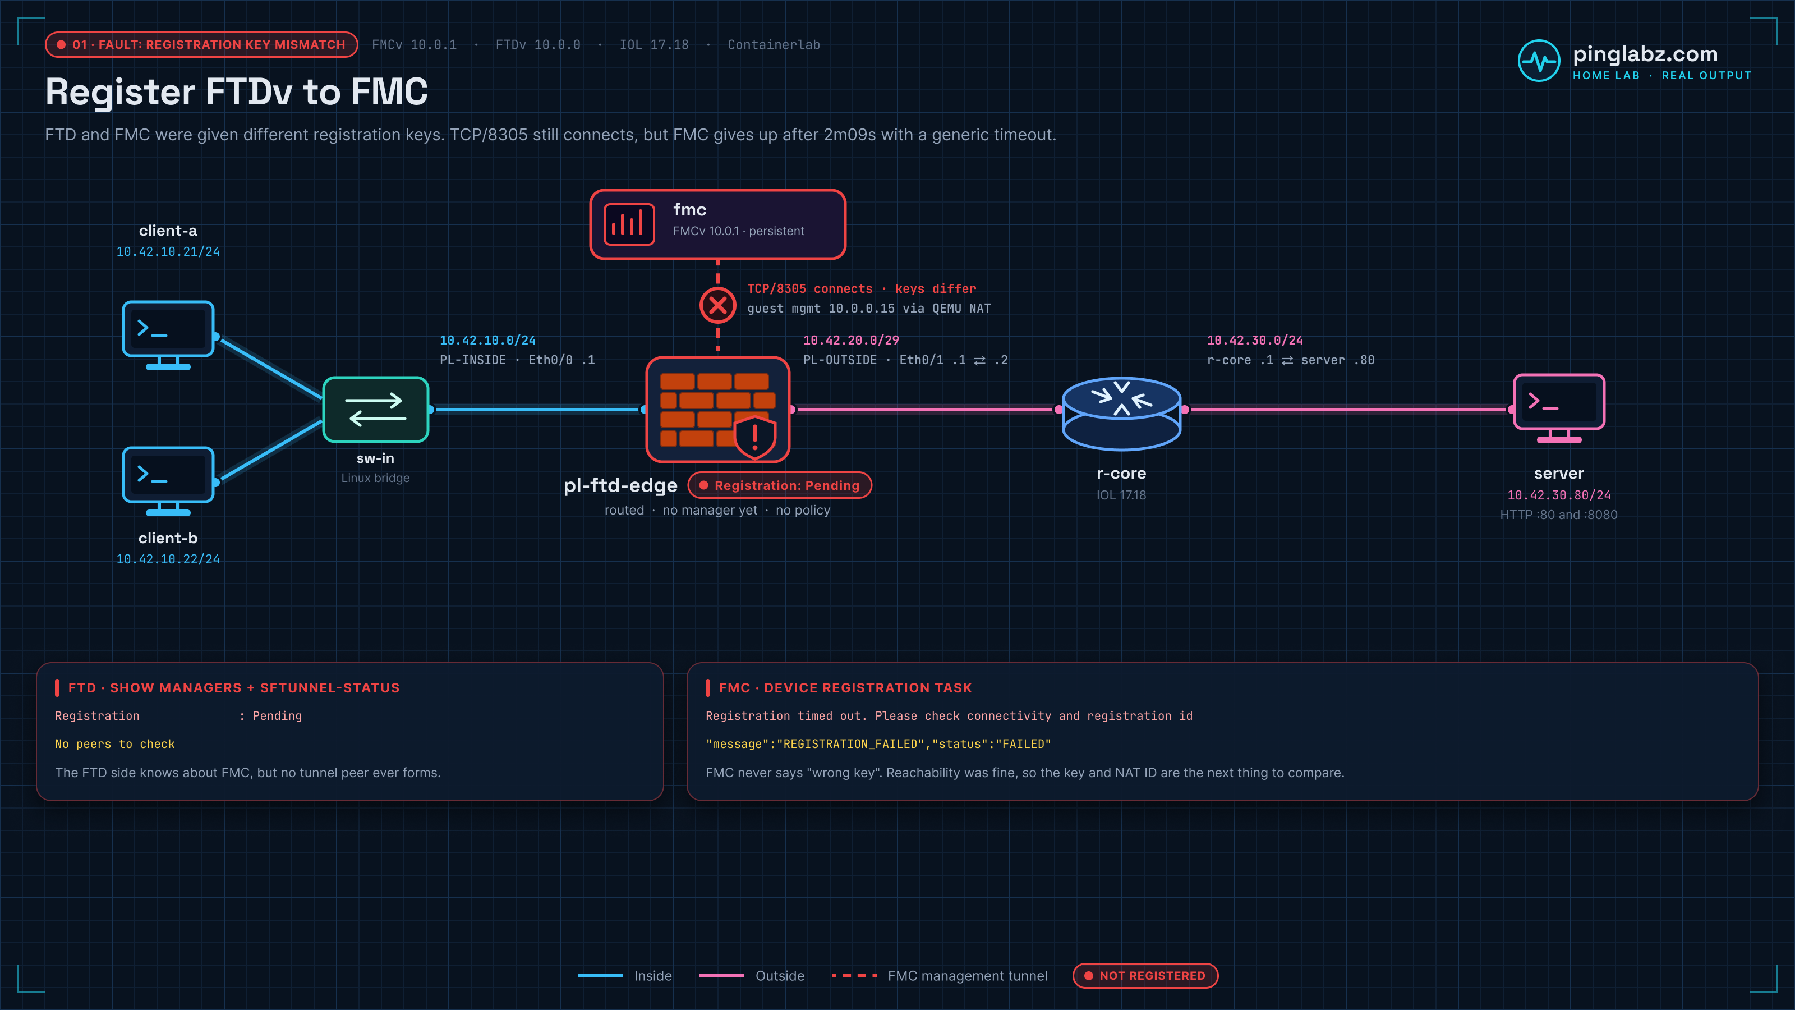
Task: Click the r-core .1 server .80 label
Action: pyautogui.click(x=1291, y=360)
